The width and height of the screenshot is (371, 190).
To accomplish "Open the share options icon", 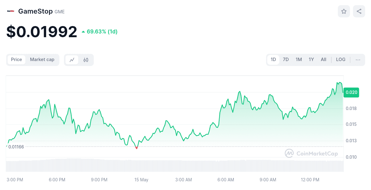I will 358,11.
